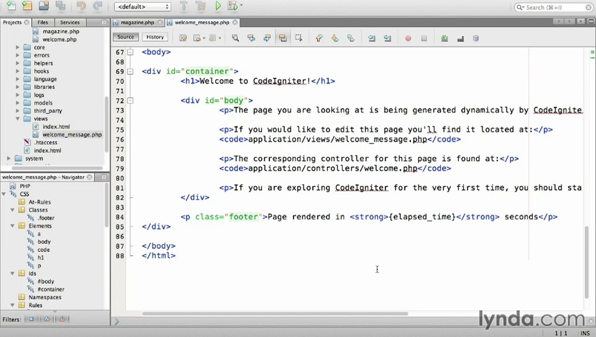The height and width of the screenshot is (337, 596).
Task: Open the magazine.php editor tab
Action: 137,22
